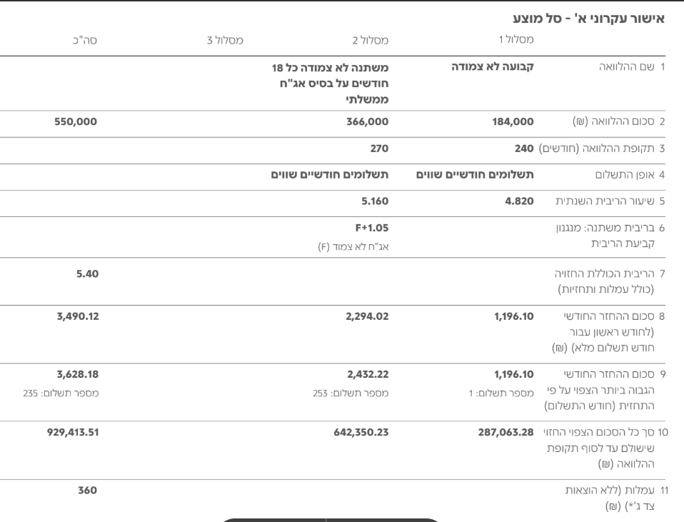Click the שיעור הריבית השנתית row label

pos(610,201)
